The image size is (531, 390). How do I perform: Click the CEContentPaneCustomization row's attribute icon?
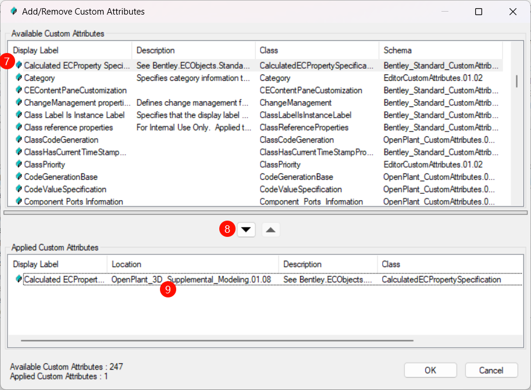coord(19,90)
